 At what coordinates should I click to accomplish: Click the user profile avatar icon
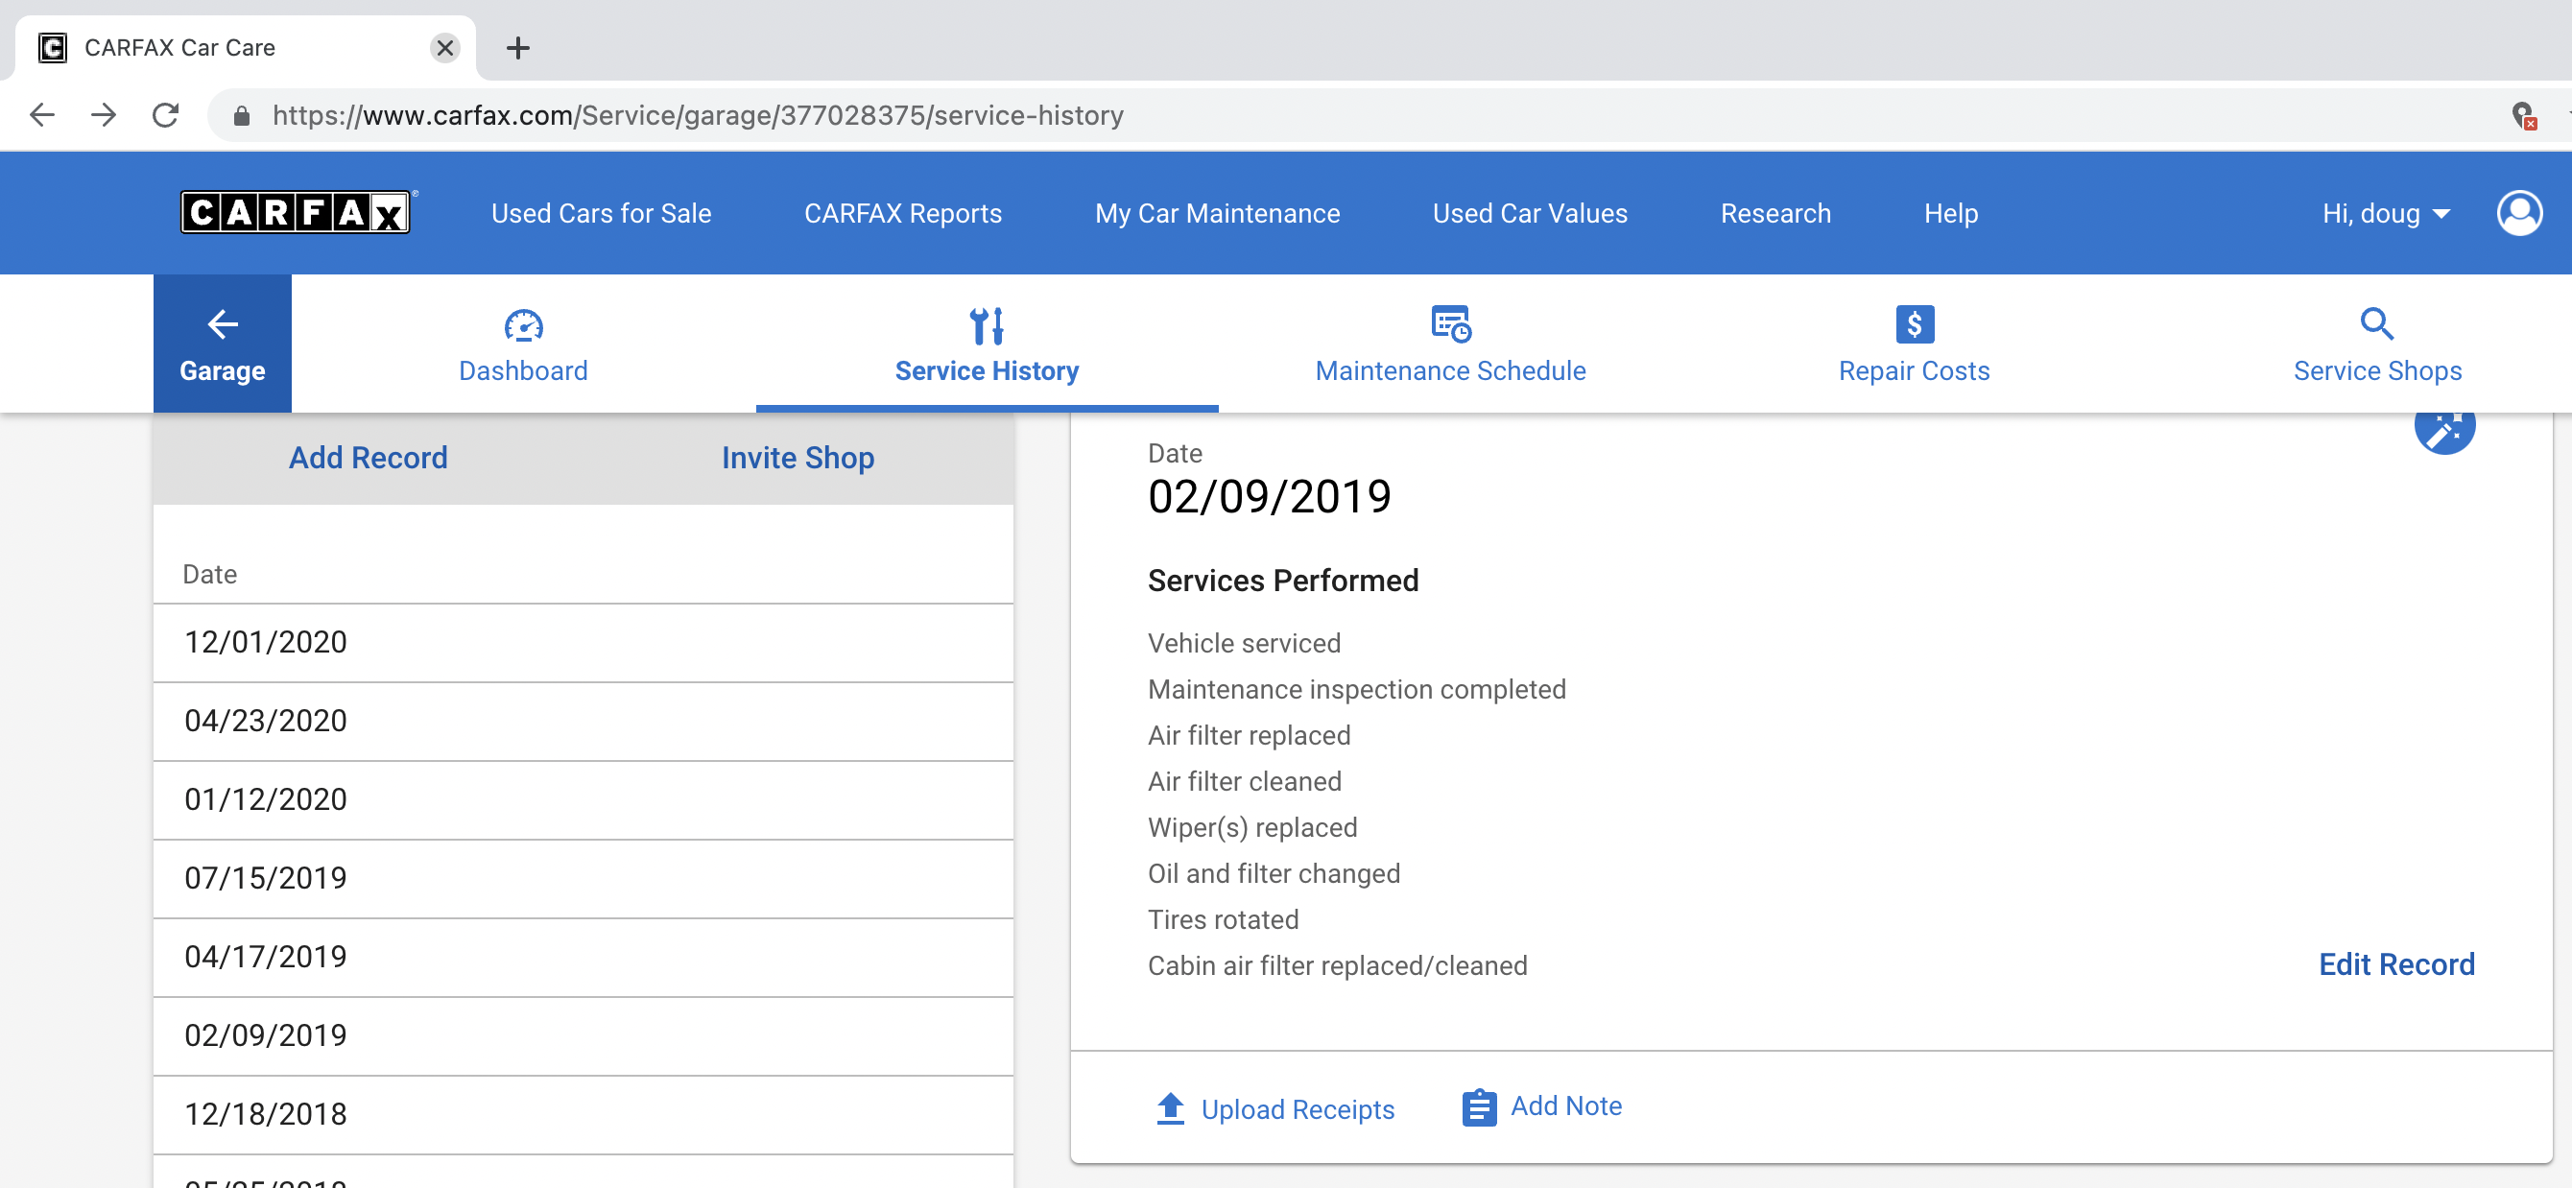pos(2518,213)
